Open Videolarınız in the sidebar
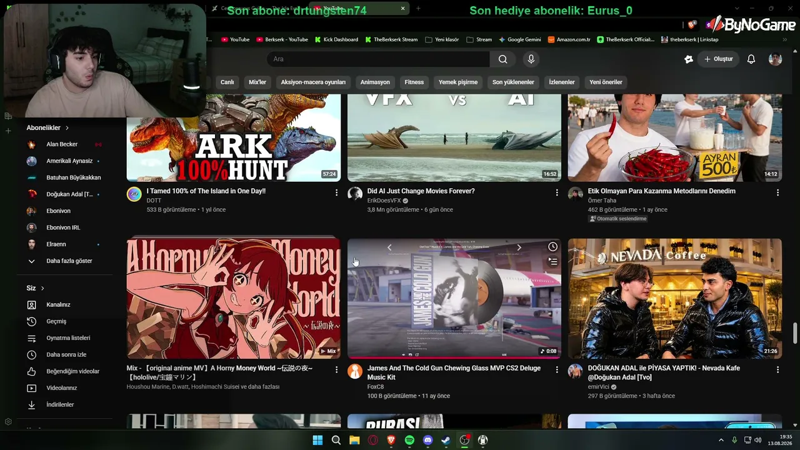This screenshot has width=800, height=450. 62,388
